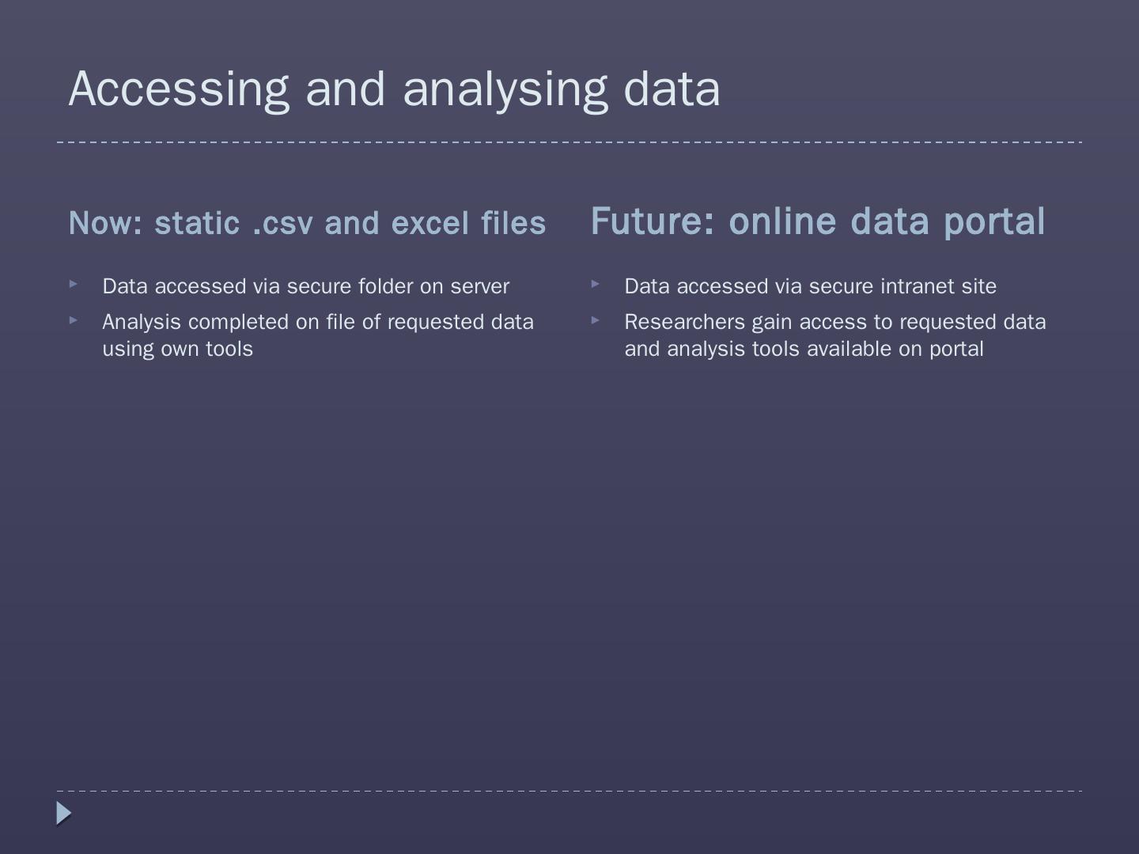Click the text "Data accessed via secure intranet site"

tap(810, 286)
